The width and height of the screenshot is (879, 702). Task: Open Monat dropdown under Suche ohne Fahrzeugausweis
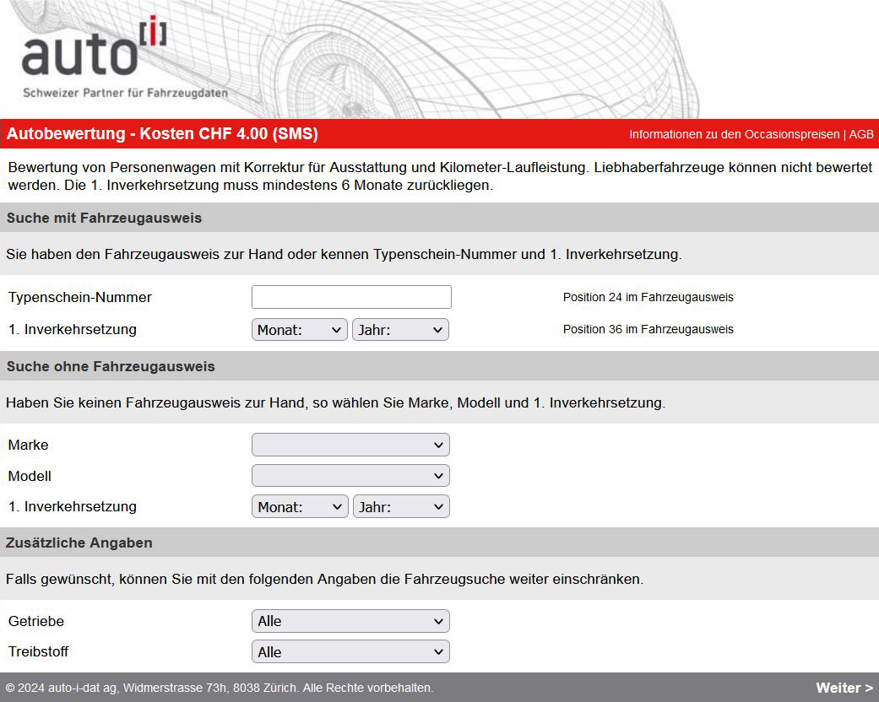(x=300, y=507)
